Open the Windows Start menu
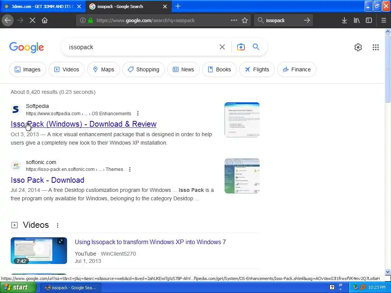 pyautogui.click(x=18, y=288)
